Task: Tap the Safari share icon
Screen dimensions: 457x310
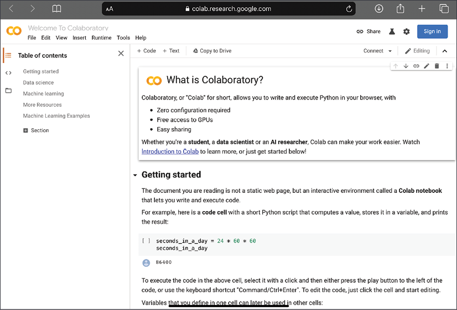Action: point(400,8)
